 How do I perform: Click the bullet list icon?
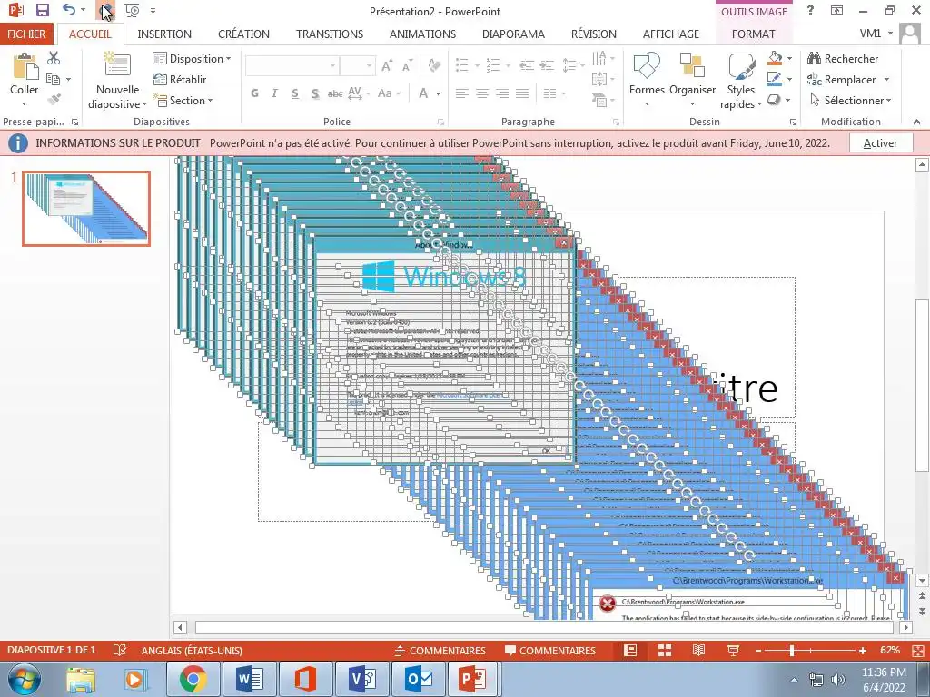[x=462, y=65]
